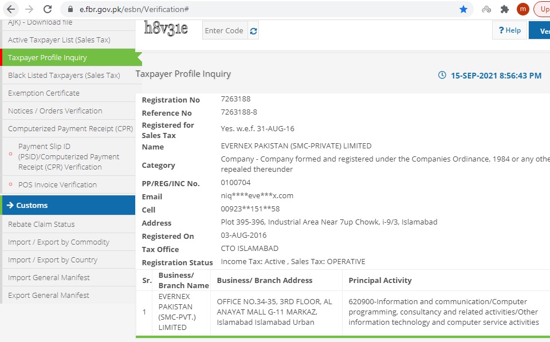Click the bookmark star icon
Viewport: 550px width, 342px height.
click(x=463, y=9)
